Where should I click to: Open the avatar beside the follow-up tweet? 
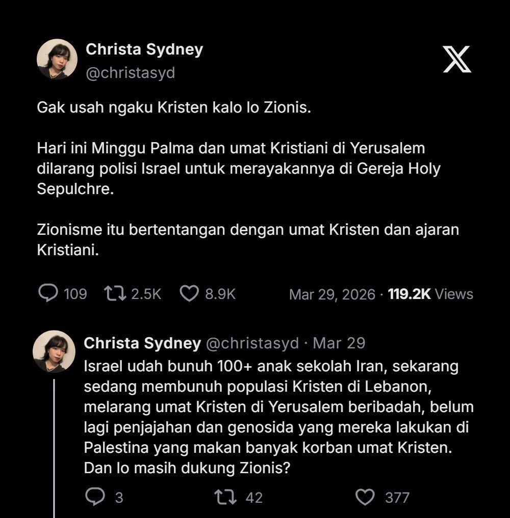(54, 351)
